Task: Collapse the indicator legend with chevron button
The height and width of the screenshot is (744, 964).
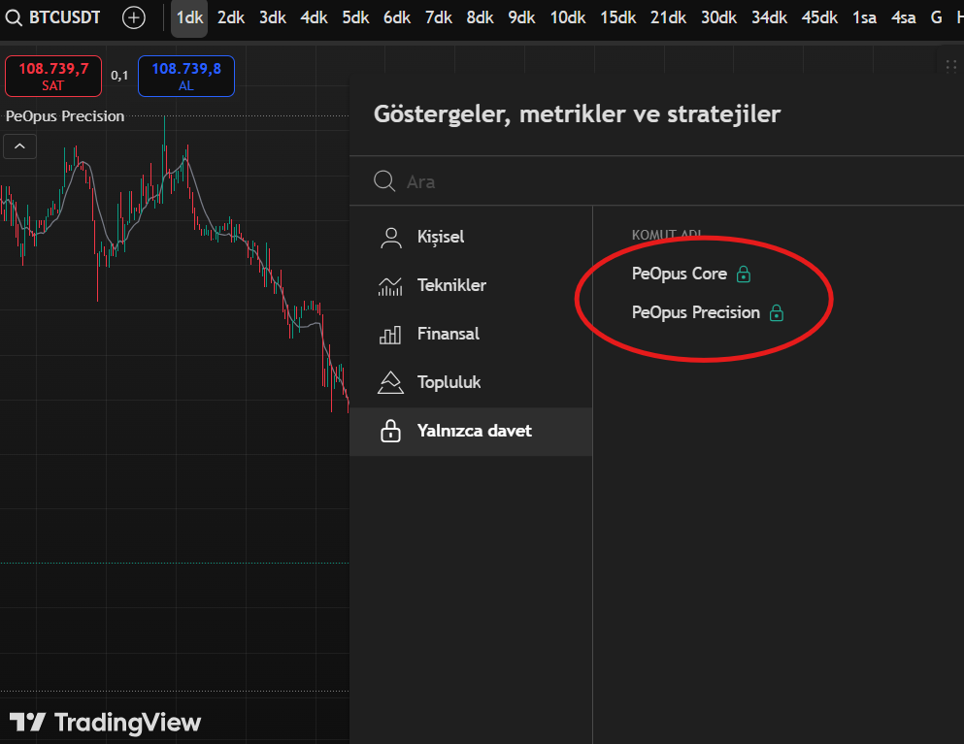Action: pyautogui.click(x=20, y=146)
